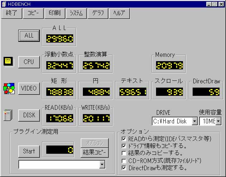Run the ALL benchmark button

29,36
